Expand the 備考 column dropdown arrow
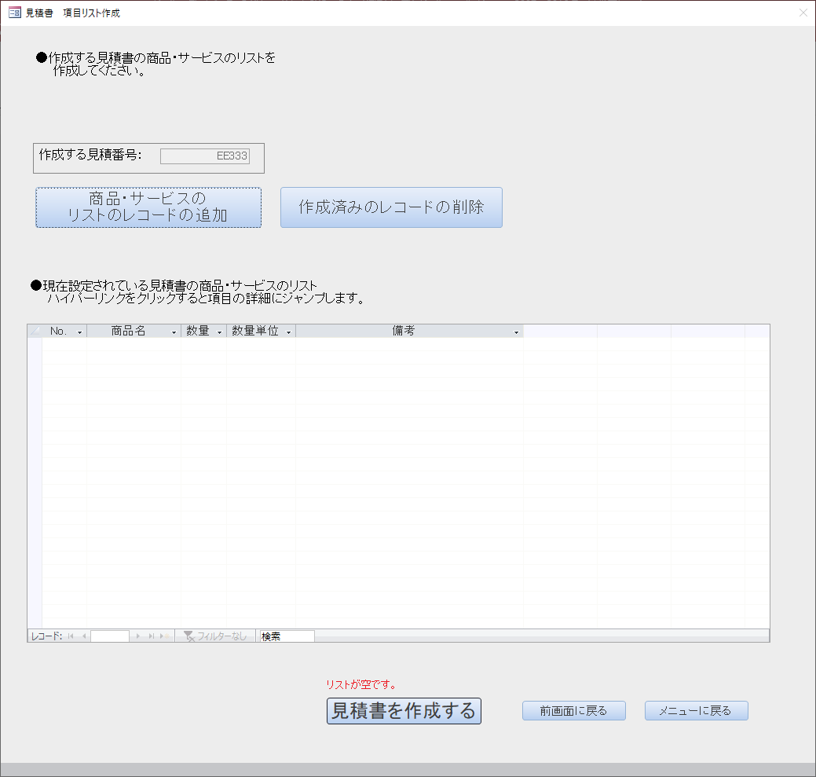 pos(516,332)
